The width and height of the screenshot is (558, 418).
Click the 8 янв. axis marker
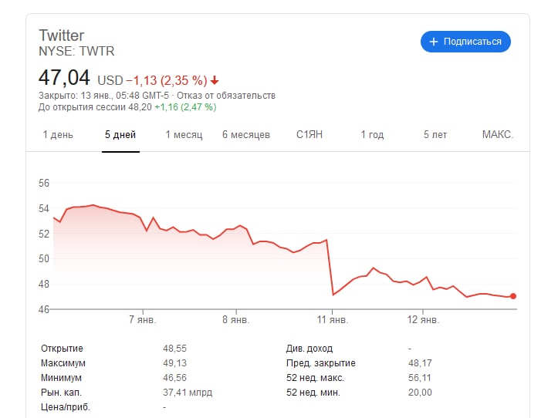(x=236, y=319)
